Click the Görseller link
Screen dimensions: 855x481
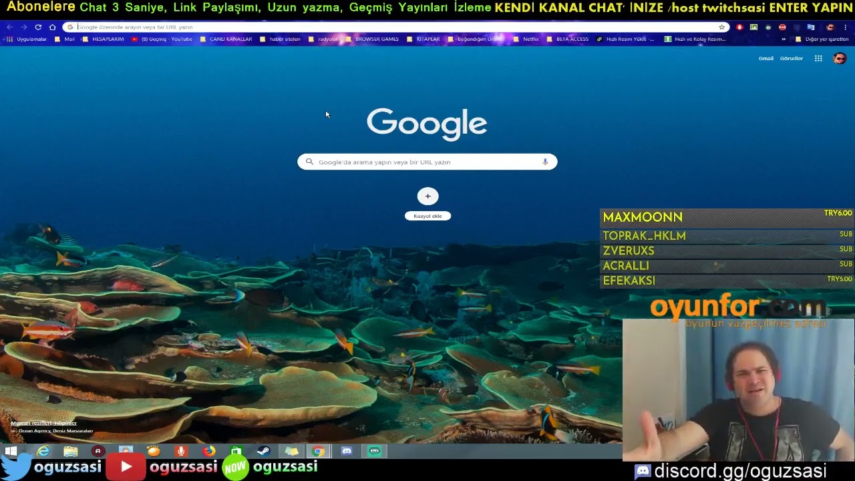[x=792, y=58]
